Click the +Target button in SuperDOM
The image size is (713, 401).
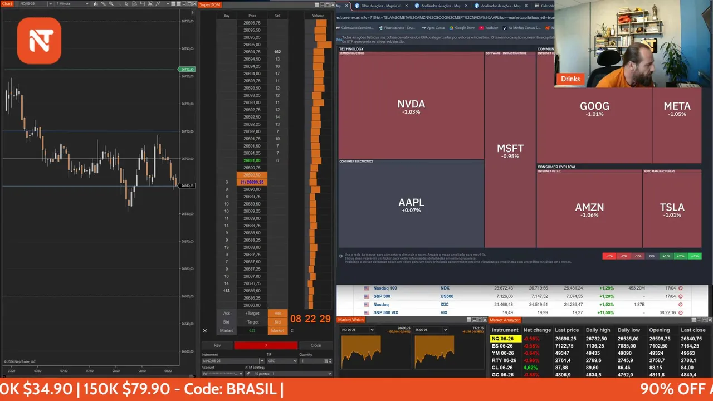coord(252,314)
